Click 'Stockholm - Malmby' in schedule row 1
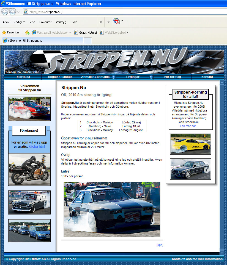Image resolution: width=227 pixels, height=265 pixels. coord(100,122)
